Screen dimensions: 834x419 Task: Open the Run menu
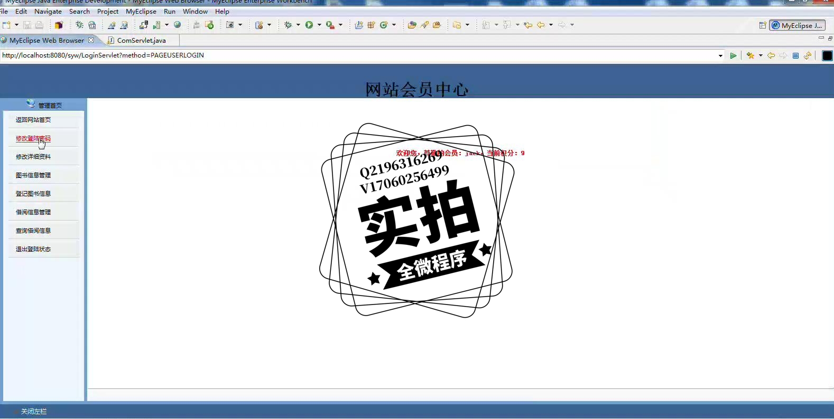point(170,11)
